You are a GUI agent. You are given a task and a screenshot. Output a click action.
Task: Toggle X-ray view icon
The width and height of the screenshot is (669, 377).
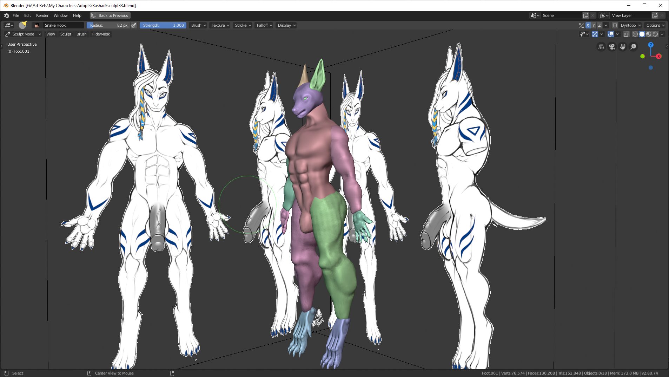[x=627, y=34]
